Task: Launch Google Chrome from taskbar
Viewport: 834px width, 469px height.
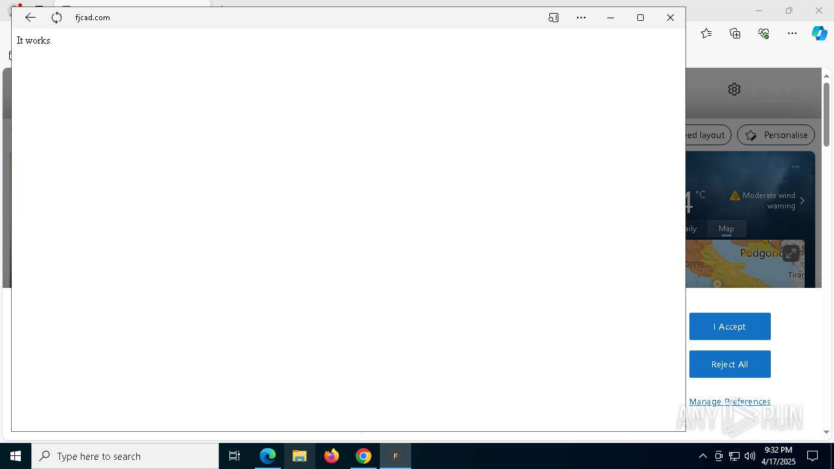Action: [364, 456]
